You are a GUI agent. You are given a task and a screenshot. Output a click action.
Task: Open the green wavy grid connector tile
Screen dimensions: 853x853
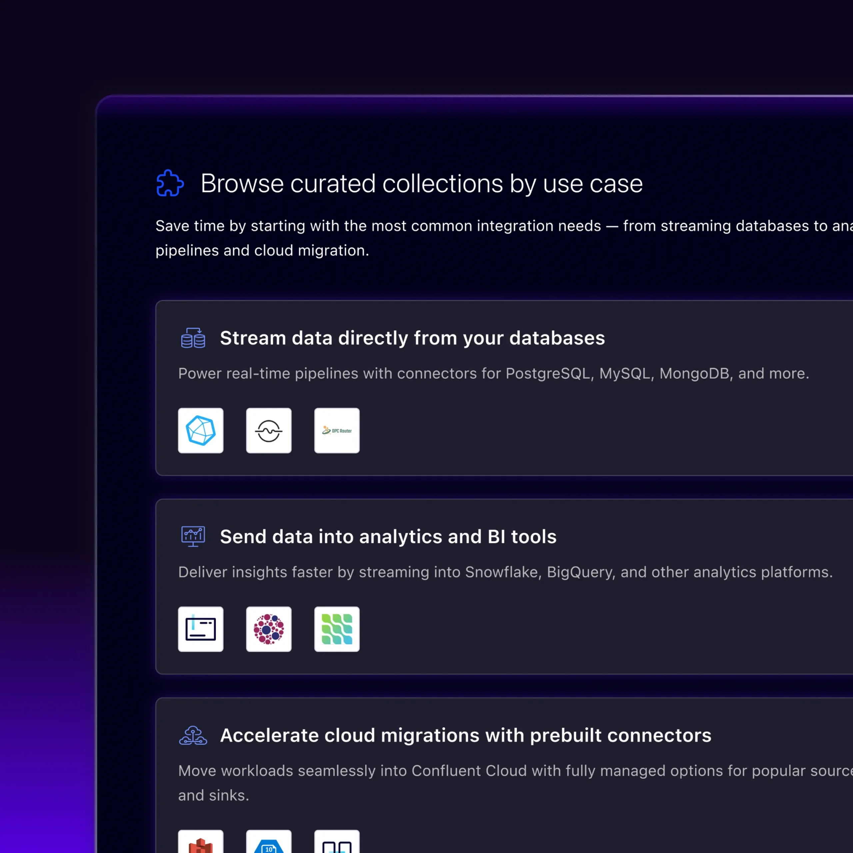point(337,629)
